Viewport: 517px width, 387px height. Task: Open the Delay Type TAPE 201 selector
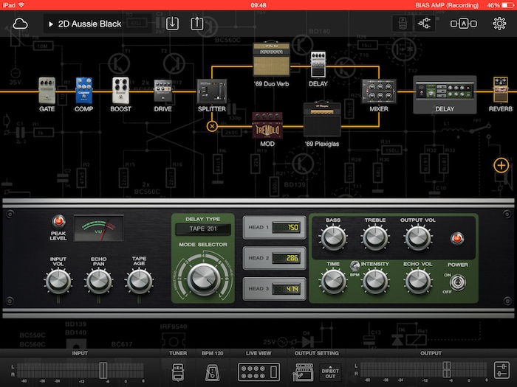click(x=202, y=229)
